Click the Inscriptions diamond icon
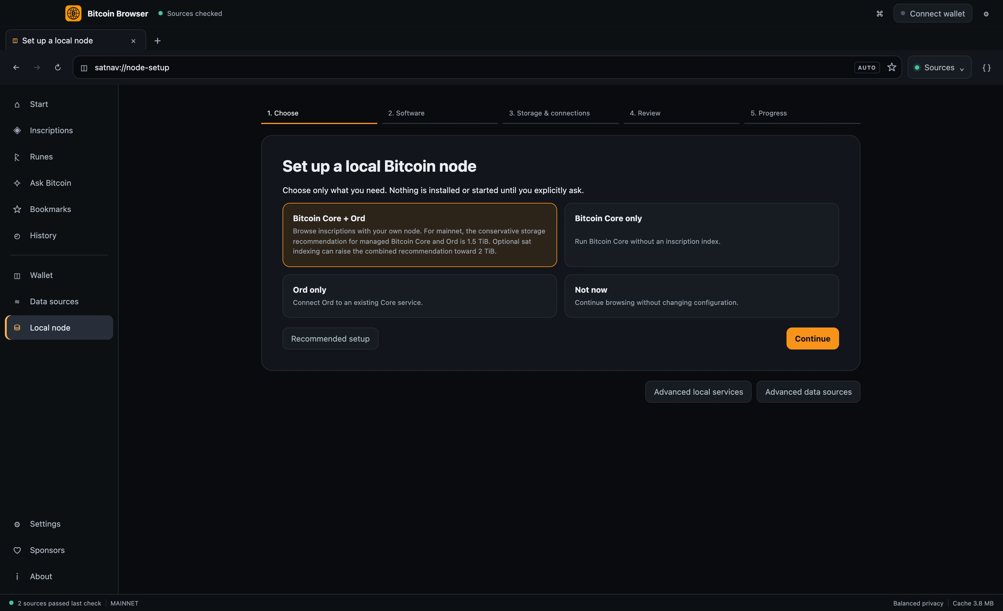1003x611 pixels. (x=17, y=130)
